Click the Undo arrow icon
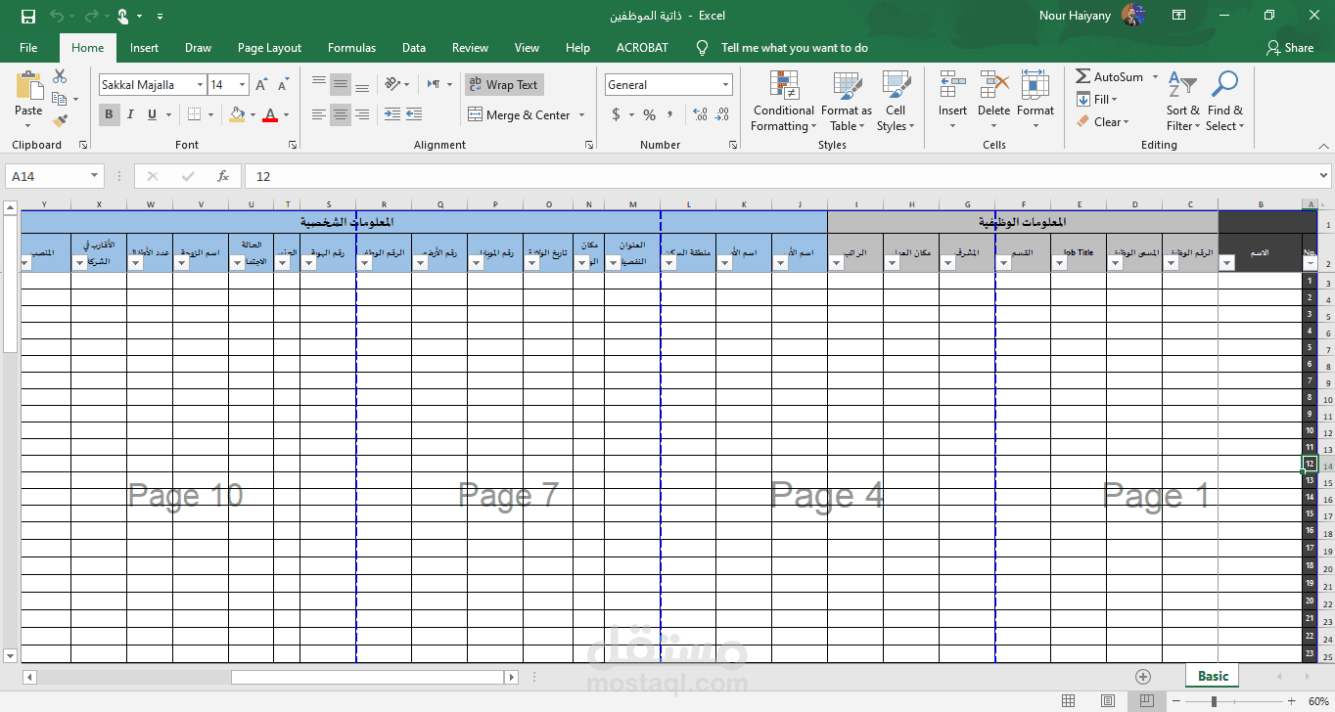The image size is (1335, 712). [56, 16]
